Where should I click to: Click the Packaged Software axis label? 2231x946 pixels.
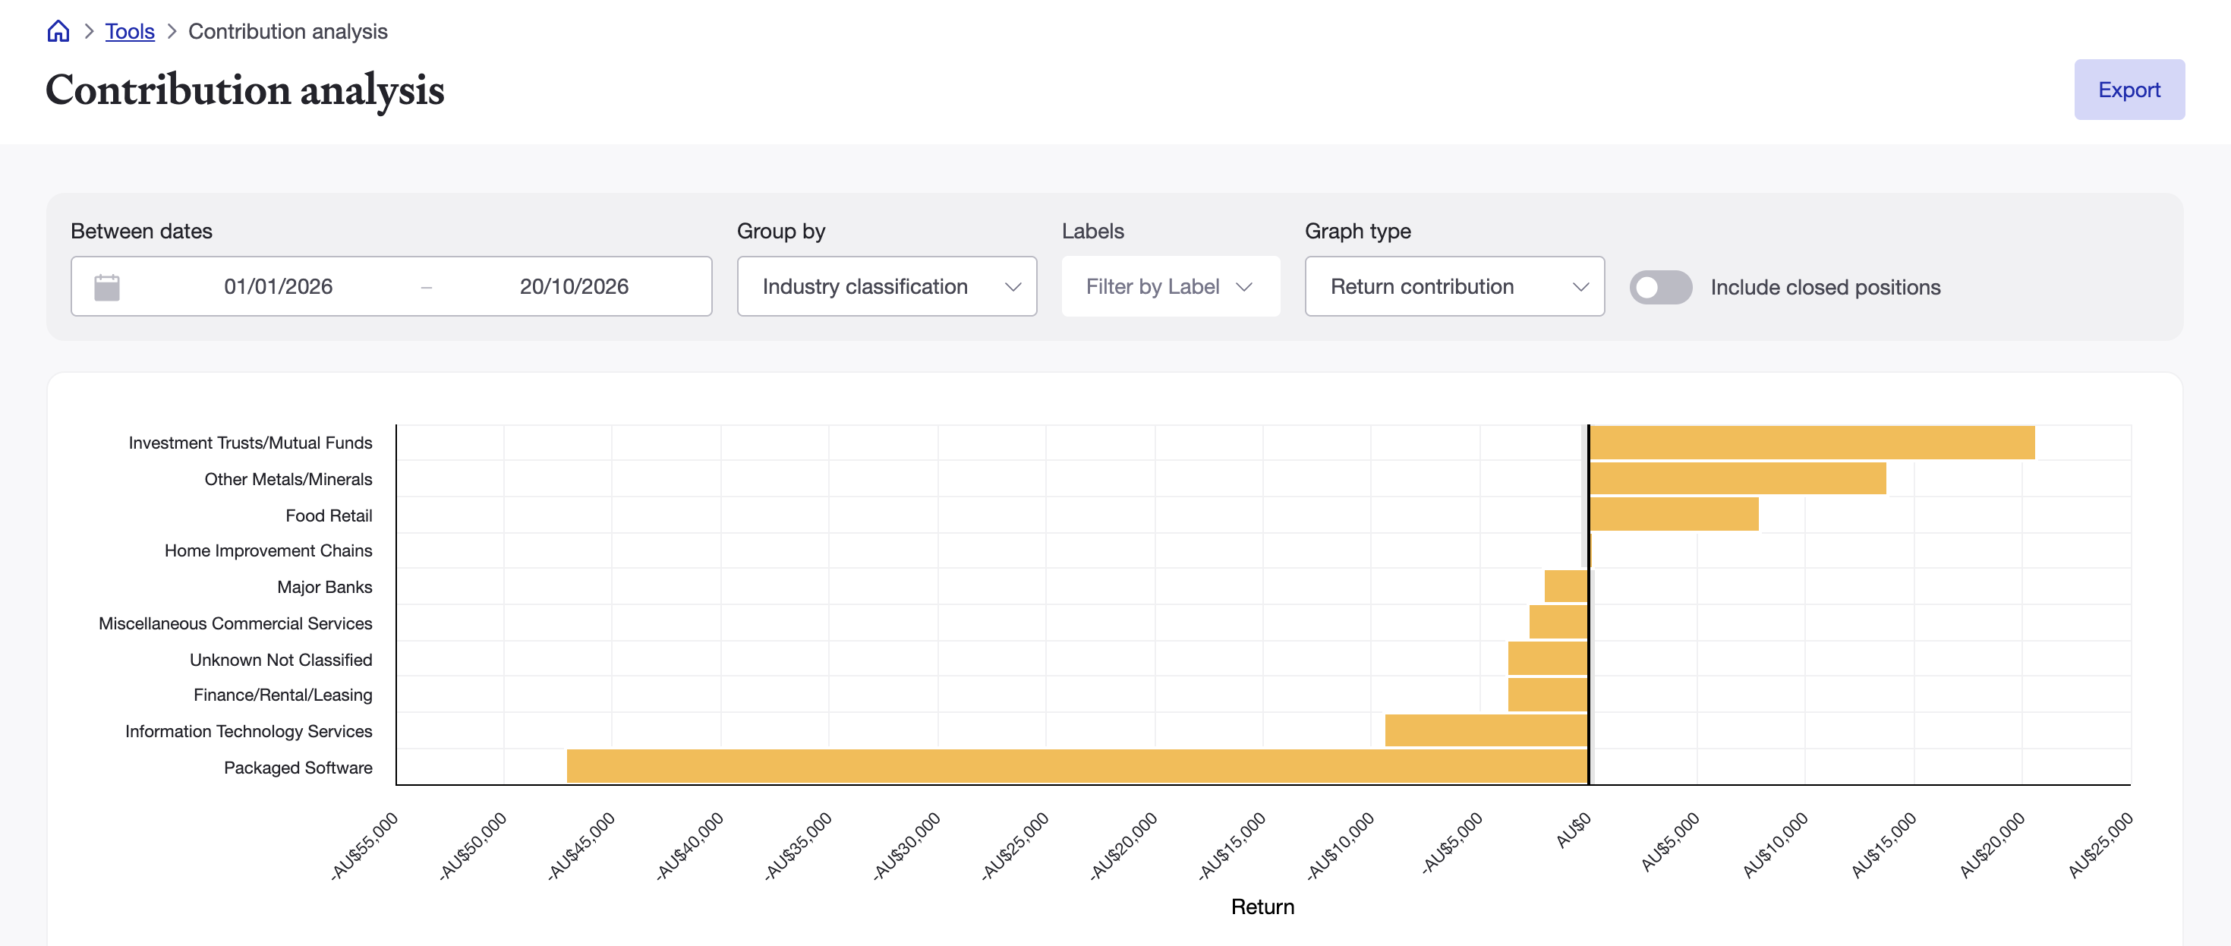[x=298, y=768]
